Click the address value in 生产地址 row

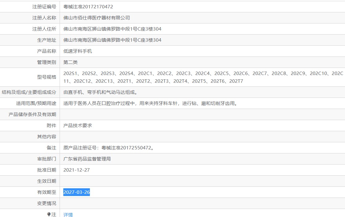(x=112, y=40)
